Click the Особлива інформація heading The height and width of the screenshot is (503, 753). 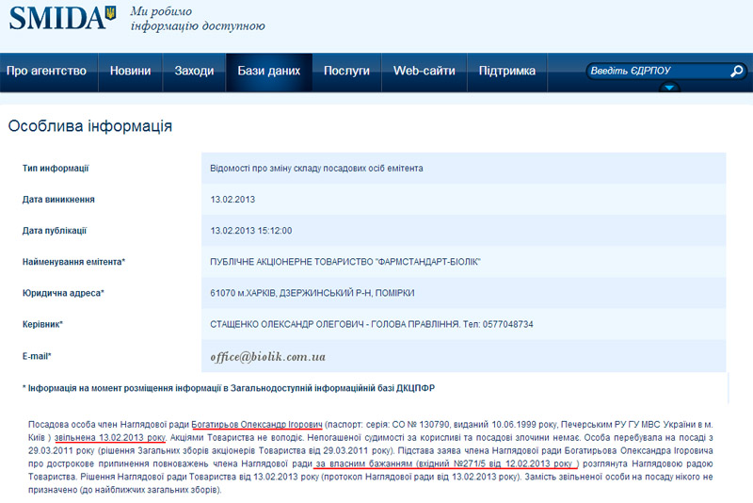90,126
